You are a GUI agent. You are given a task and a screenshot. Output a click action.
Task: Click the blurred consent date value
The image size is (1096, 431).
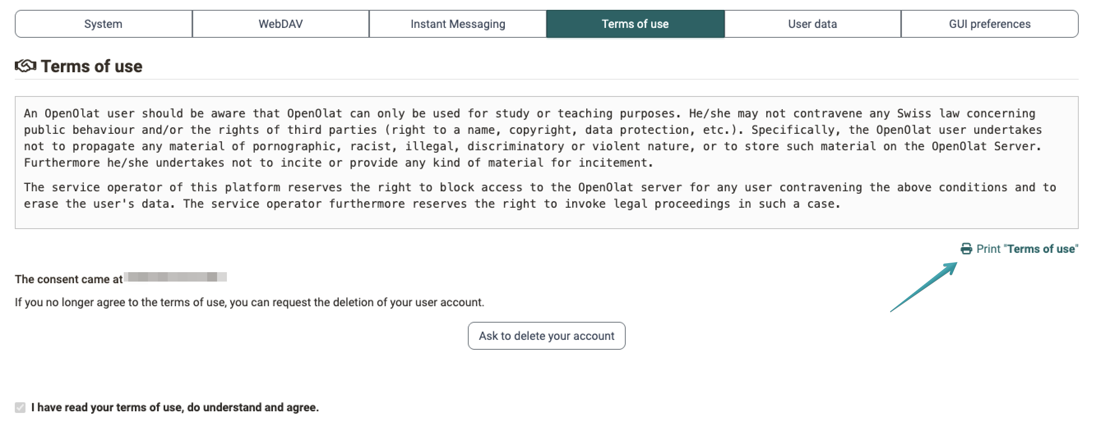pos(176,277)
